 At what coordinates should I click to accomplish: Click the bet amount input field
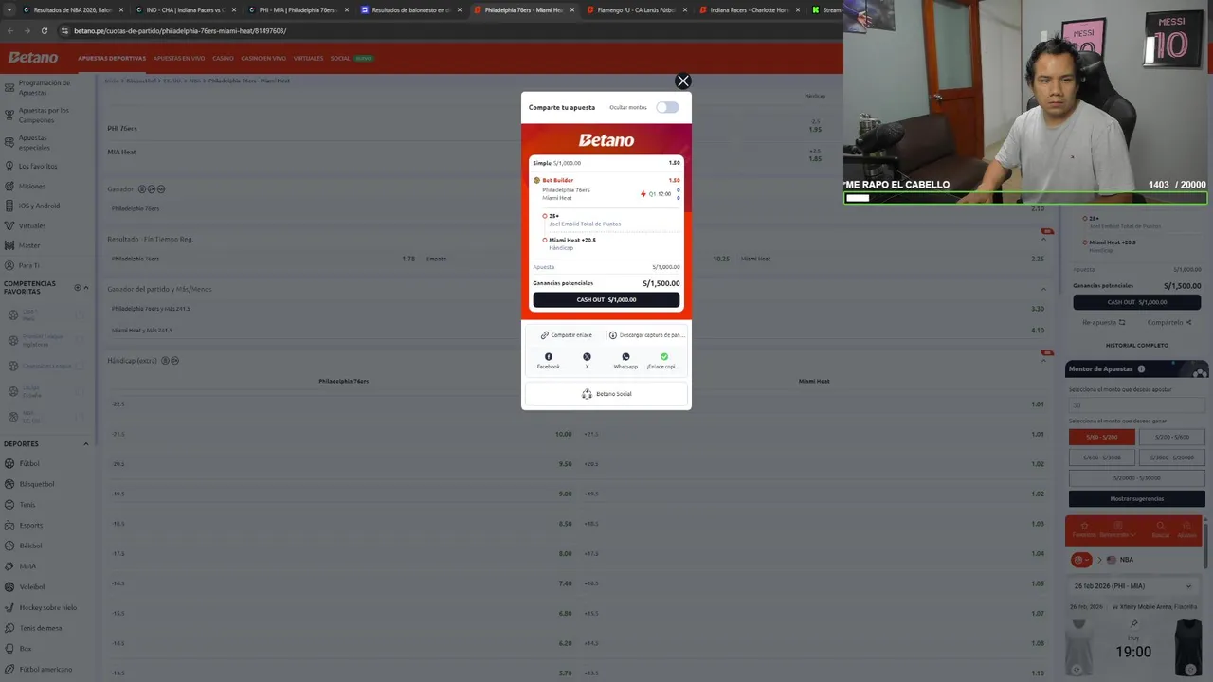pos(1136,404)
